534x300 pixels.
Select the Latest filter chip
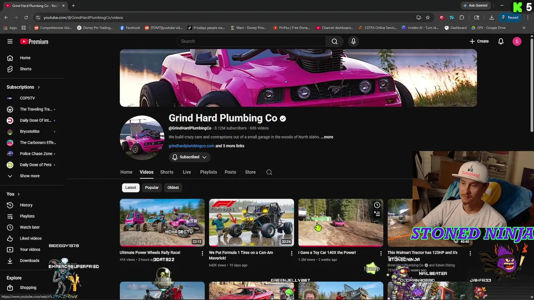[131, 187]
